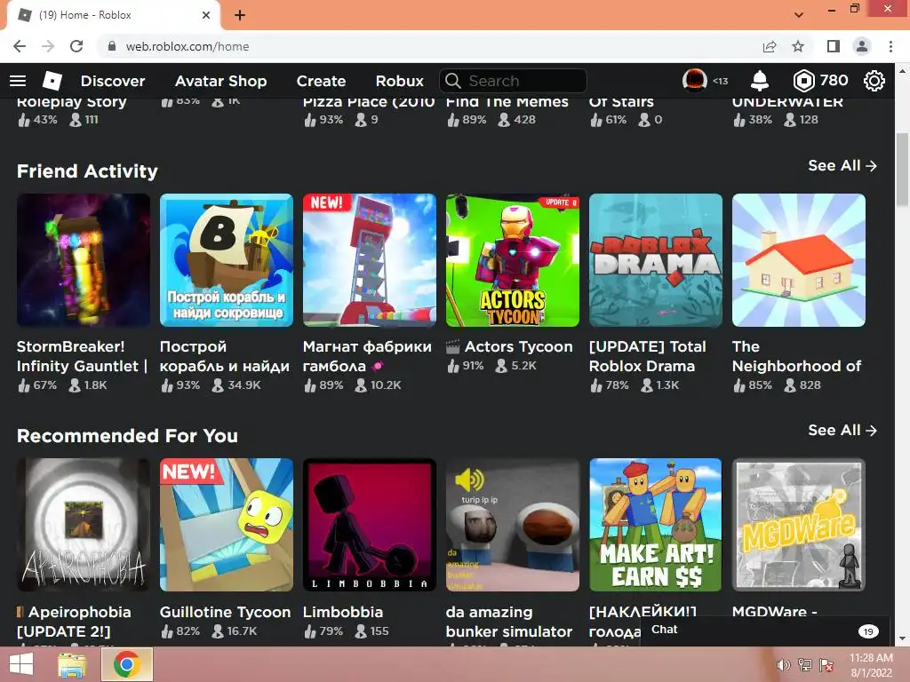Image resolution: width=910 pixels, height=682 pixels.
Task: Bookmark this page with the star icon
Action: click(x=798, y=46)
